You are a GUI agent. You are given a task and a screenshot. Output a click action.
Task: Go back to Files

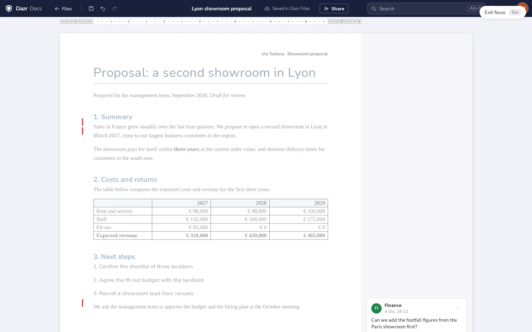(63, 9)
